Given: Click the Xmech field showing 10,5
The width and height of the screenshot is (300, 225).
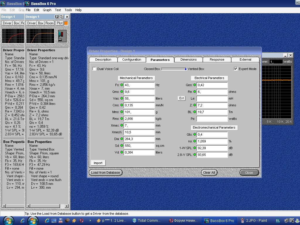Looking at the screenshot, I should 139,132.
